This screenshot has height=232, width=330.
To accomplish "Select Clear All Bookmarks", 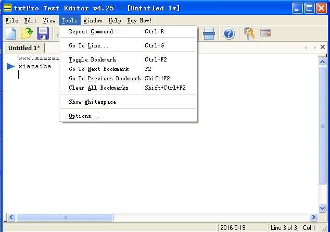I will click(x=128, y=88).
